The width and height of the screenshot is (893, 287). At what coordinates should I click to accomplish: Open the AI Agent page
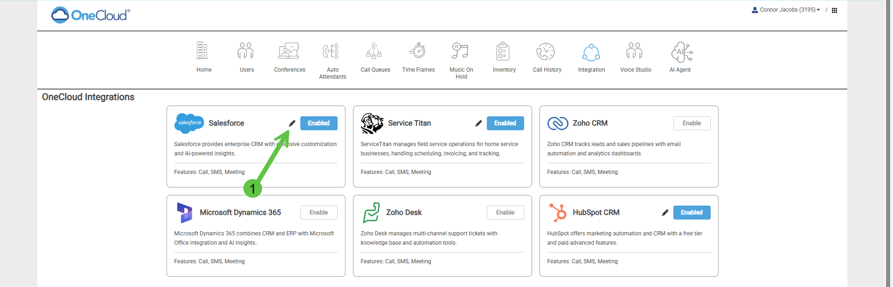(x=681, y=52)
